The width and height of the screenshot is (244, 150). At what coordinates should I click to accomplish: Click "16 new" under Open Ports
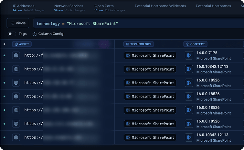[x=99, y=10]
